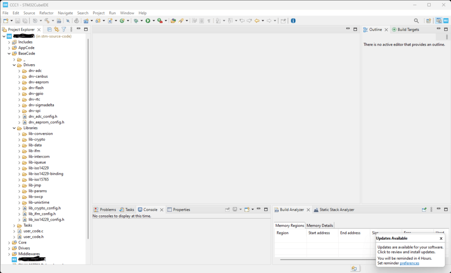The width and height of the screenshot is (451, 273).
Task: Click the Open Console icon in Console view
Action: click(x=247, y=210)
